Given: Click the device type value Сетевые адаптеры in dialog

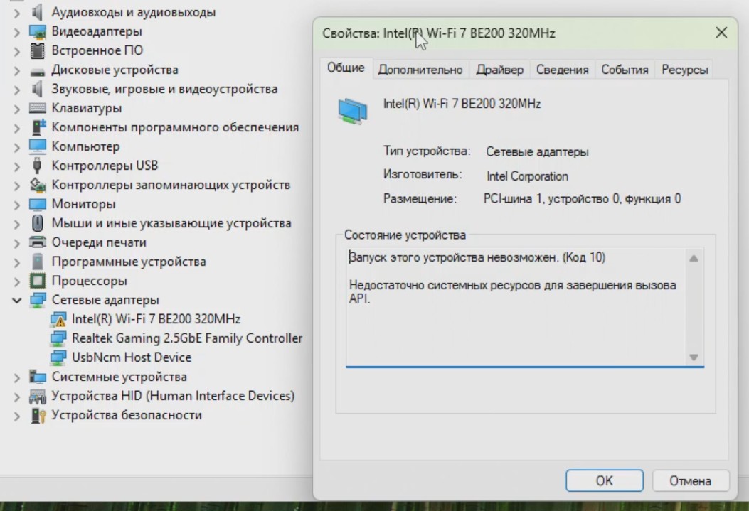Looking at the screenshot, I should (538, 151).
